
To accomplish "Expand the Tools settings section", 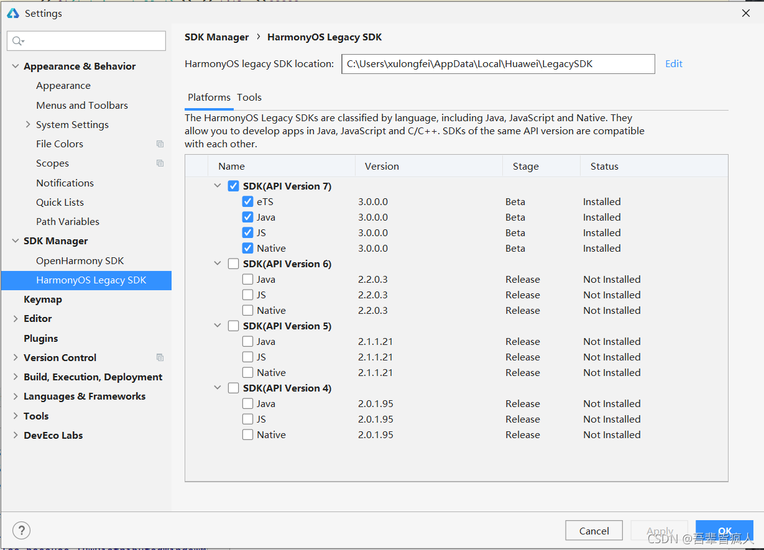I will tap(16, 416).
